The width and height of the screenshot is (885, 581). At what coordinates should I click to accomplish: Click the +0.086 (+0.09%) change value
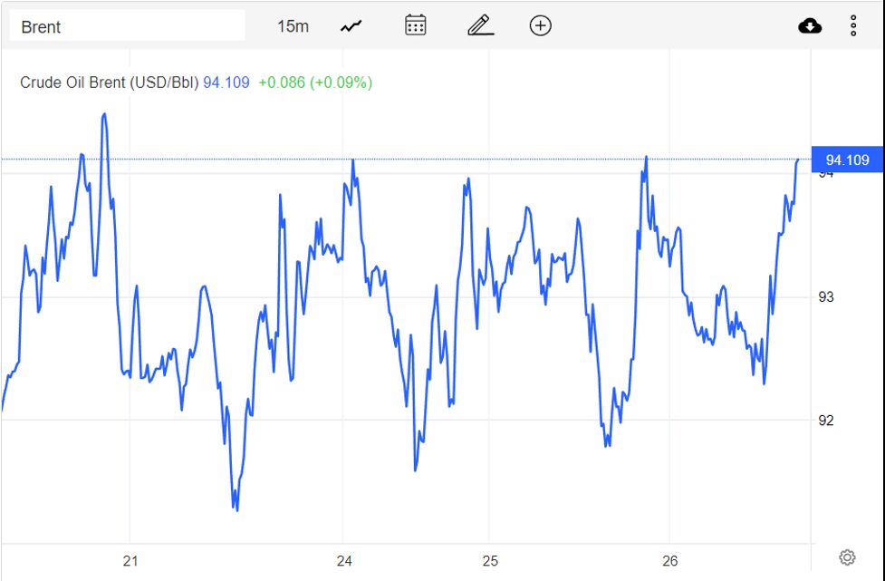315,82
